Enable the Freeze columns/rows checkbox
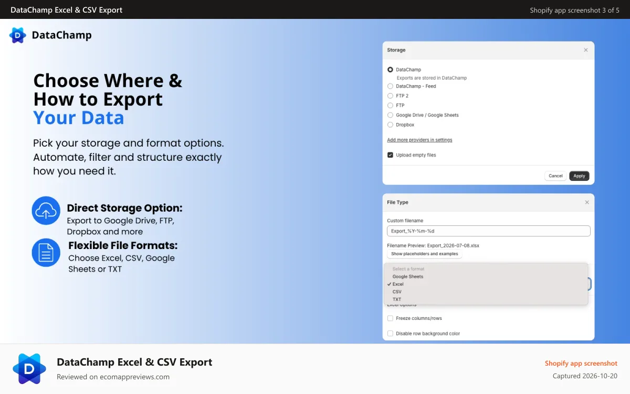Viewport: 630px width, 394px height. 390,318
